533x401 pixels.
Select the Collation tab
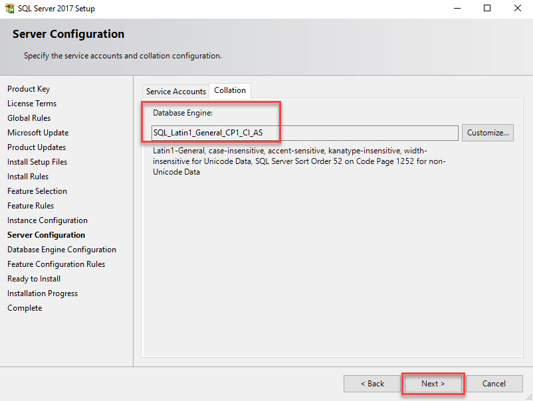tap(230, 90)
